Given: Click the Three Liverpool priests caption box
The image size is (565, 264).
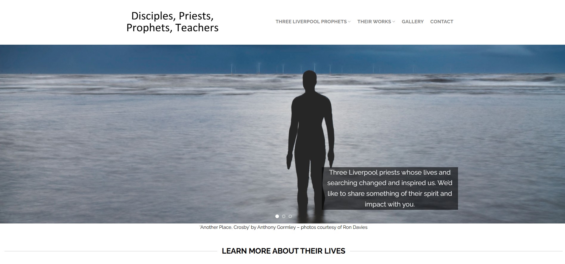Looking at the screenshot, I should click(x=390, y=188).
